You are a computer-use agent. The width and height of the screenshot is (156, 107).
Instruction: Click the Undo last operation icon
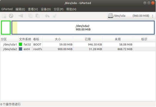pyautogui.click(x=47, y=16)
